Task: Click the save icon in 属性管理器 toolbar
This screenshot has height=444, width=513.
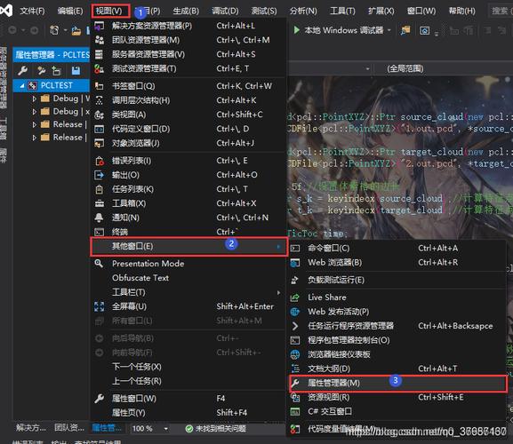Action: click(76, 70)
